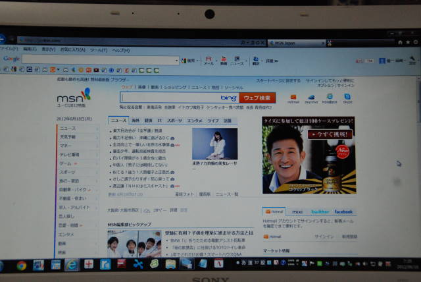Open the 編集(E) menu
The image size is (421, 282).
pos(30,49)
